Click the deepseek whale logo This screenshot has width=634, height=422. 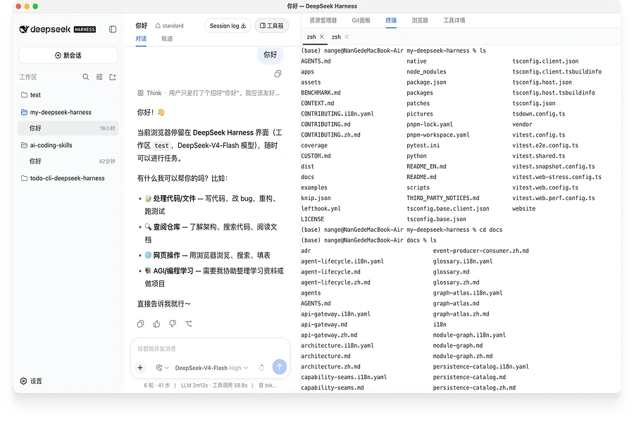point(24,29)
